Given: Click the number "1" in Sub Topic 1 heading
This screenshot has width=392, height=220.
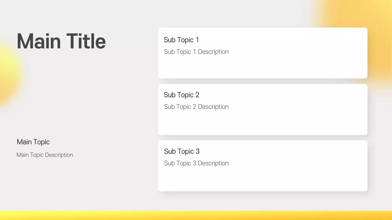Looking at the screenshot, I should point(197,40).
